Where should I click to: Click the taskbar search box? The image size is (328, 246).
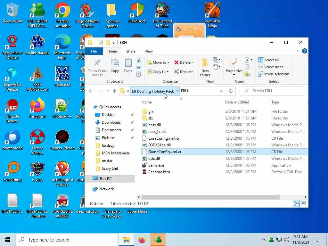[67, 240]
